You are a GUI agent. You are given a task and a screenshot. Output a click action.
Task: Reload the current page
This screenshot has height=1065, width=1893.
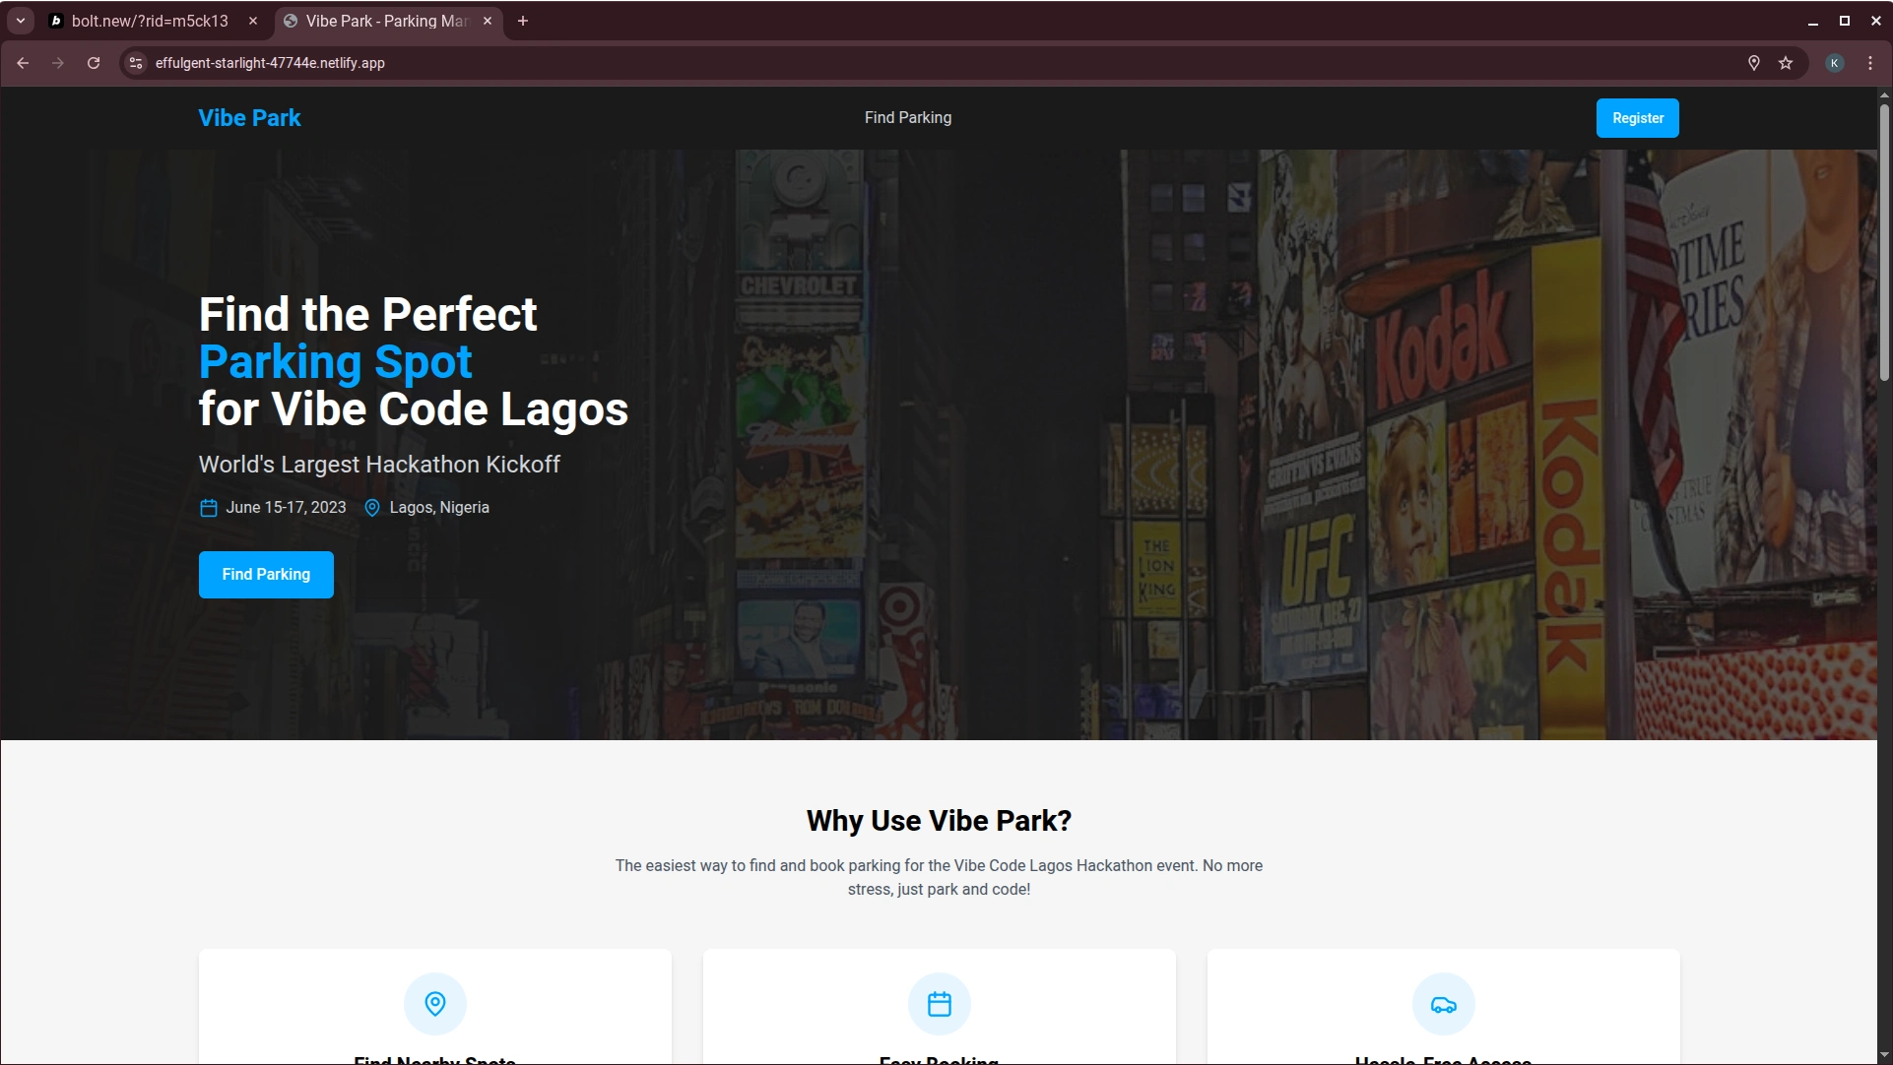(x=94, y=63)
